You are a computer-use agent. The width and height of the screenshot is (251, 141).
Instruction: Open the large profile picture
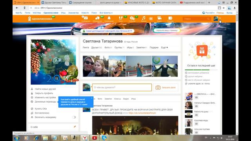point(53,62)
